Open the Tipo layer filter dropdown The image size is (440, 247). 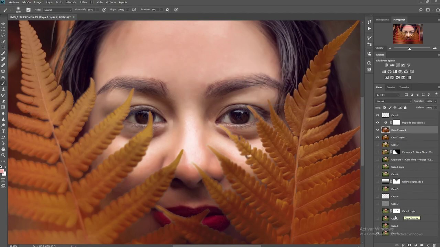click(x=388, y=95)
